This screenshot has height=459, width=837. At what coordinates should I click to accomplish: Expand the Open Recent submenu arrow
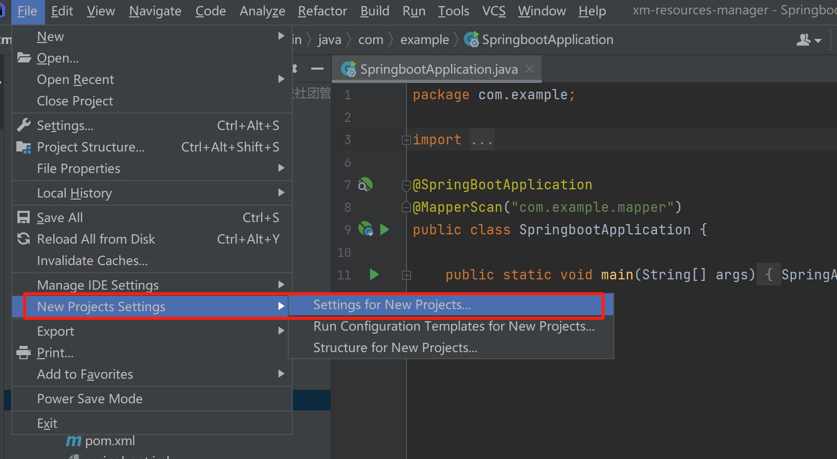click(x=281, y=79)
